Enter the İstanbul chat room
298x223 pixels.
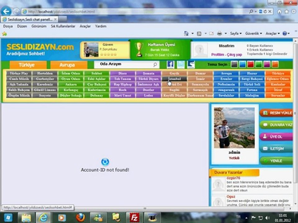[x=174, y=79]
